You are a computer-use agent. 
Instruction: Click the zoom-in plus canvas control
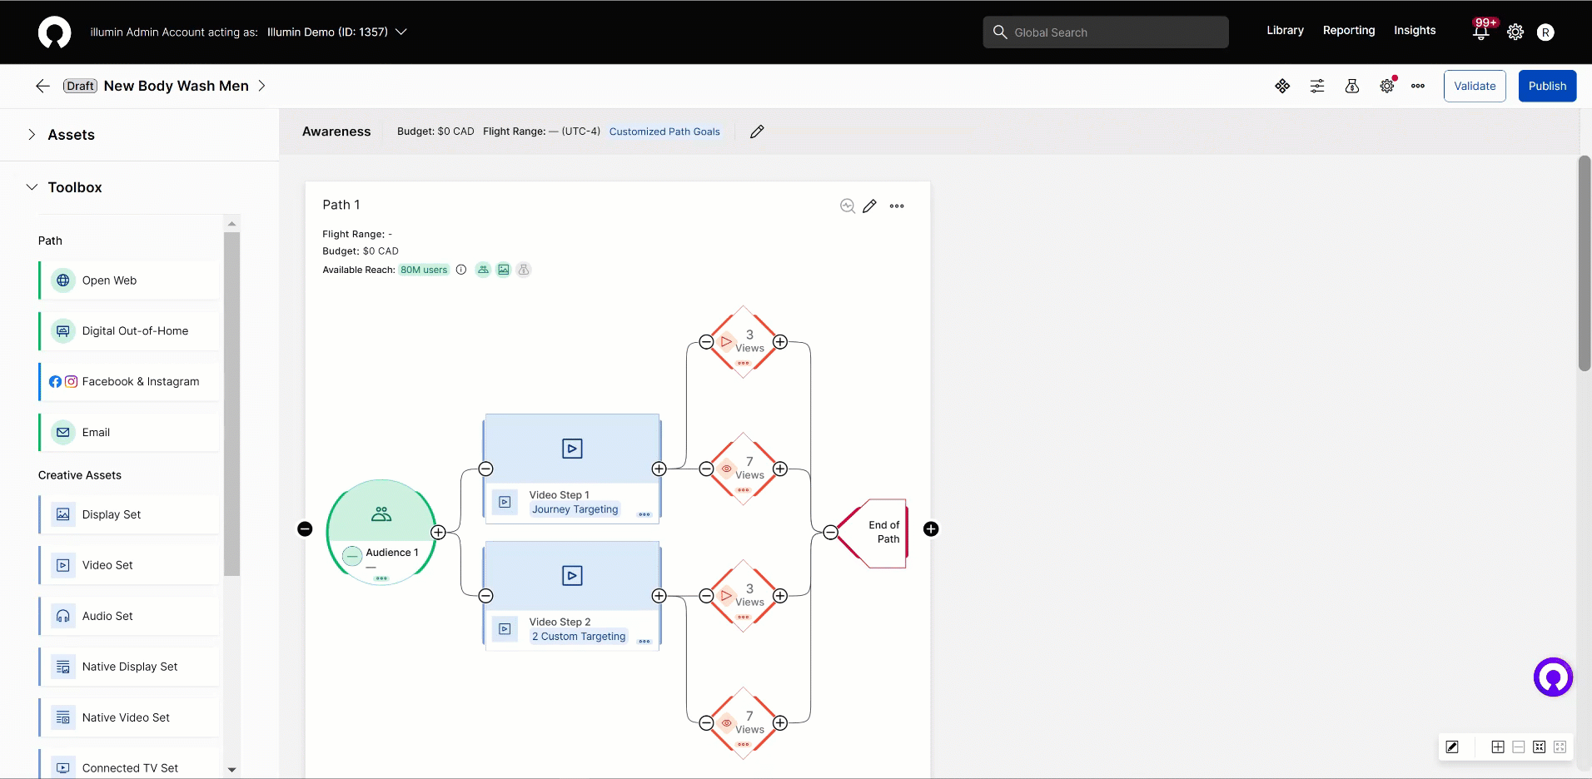tap(1497, 747)
